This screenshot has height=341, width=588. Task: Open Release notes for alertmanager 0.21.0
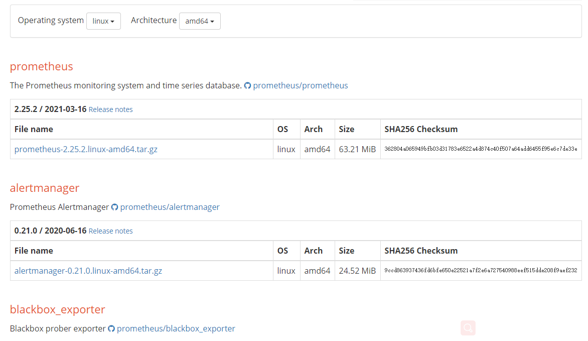click(110, 231)
